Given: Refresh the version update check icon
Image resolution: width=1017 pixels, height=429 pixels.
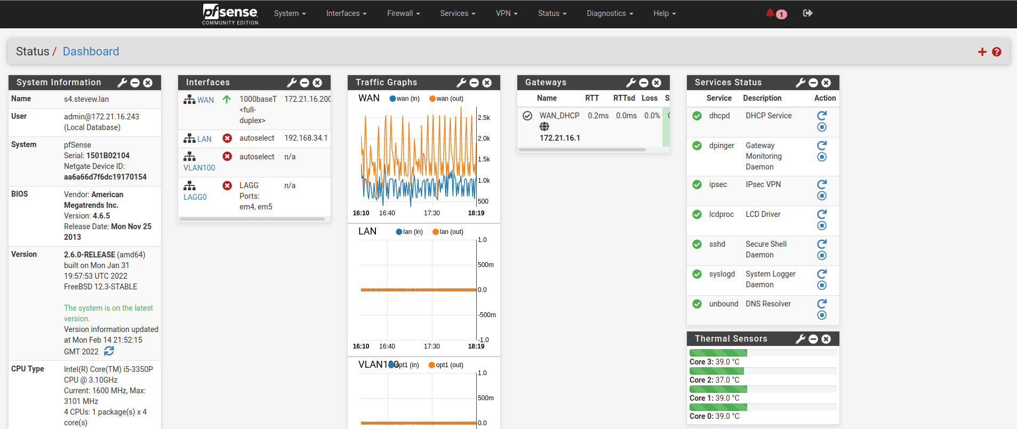Looking at the screenshot, I should point(109,351).
